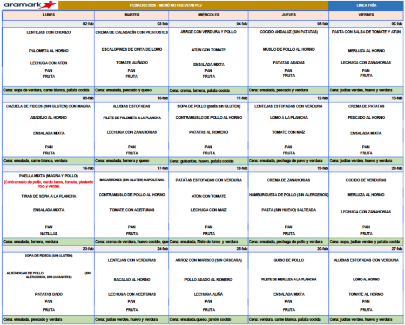Click the COCIDO ANDALUZ (SIN PATATAS) entry
This screenshot has height=325, width=405.
[x=288, y=32]
